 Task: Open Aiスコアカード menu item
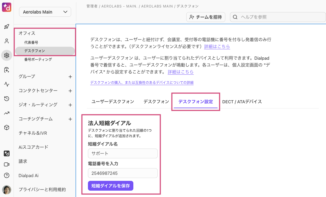(x=33, y=147)
